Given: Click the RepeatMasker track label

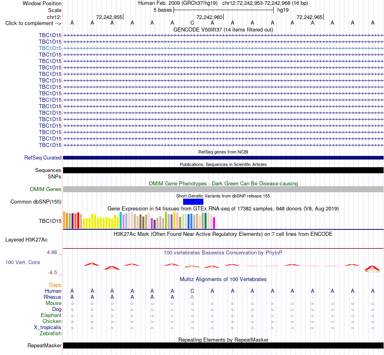Looking at the screenshot, I should point(44,345).
